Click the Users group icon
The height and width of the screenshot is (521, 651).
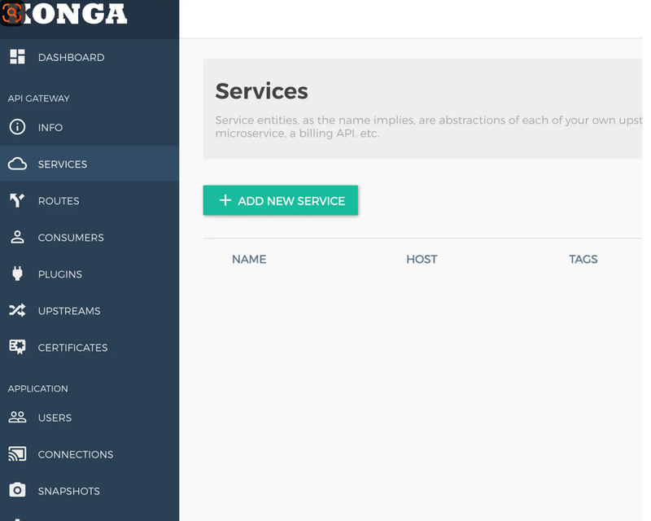click(x=17, y=417)
